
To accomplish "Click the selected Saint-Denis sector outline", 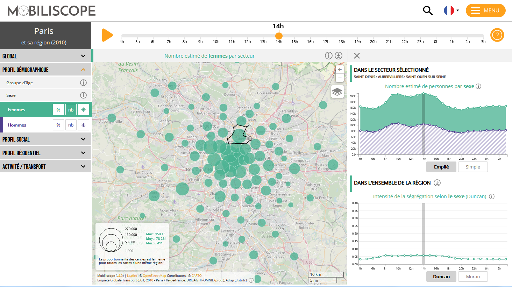I will tap(239, 135).
